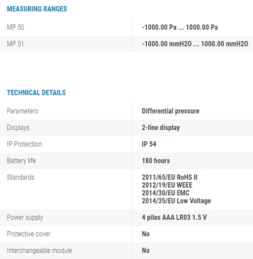
Task: Click the -1000.00 Pa ... 1000.00 Pa value
Action: pyautogui.click(x=180, y=27)
